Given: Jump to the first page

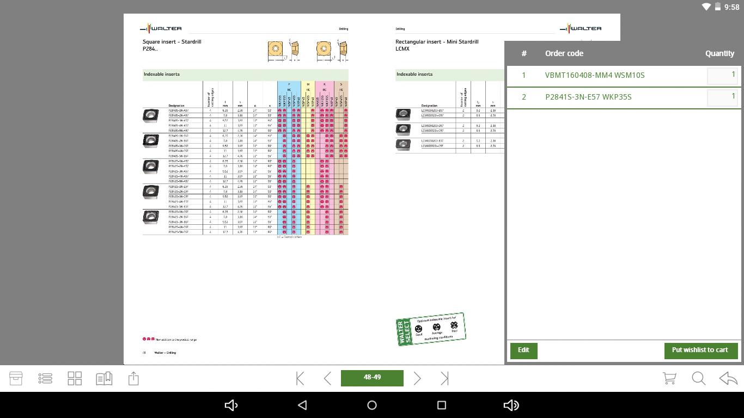Looking at the screenshot, I should (300, 378).
